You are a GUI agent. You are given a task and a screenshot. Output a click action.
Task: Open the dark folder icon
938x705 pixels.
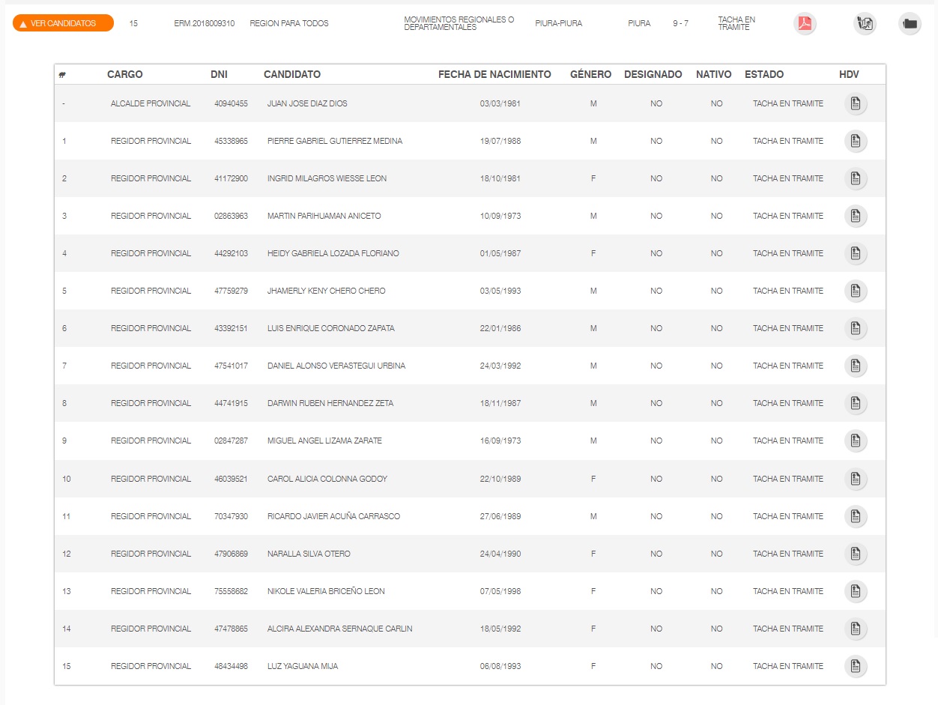tap(910, 24)
